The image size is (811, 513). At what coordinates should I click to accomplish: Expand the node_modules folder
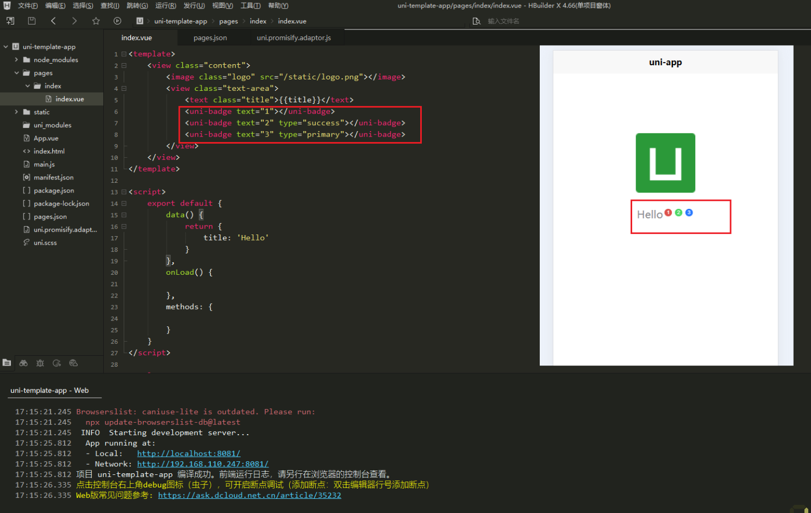click(x=16, y=60)
